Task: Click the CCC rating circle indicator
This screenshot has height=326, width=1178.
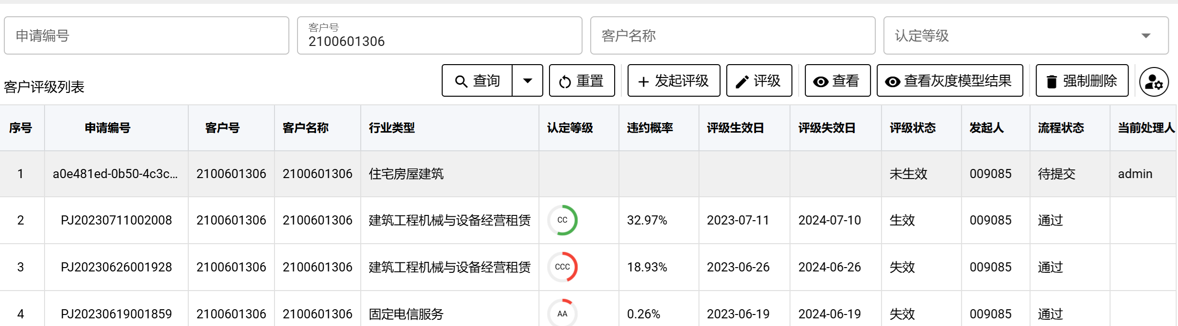Action: click(562, 267)
